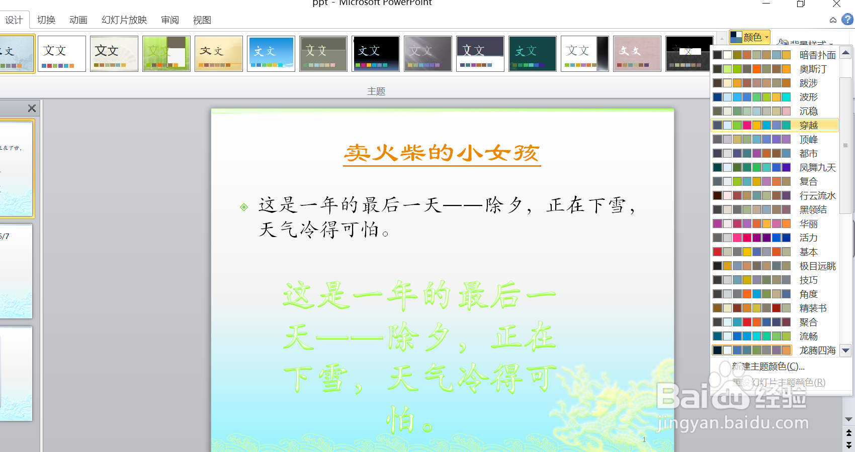Apply the dusty pink theme thumbnail

tap(637, 54)
